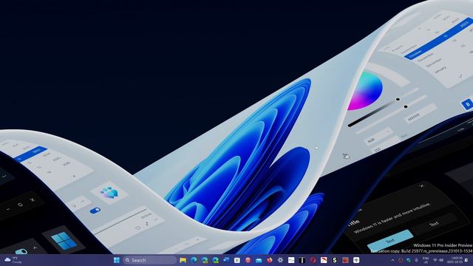Open the weather widget showing Cloudy
Screen dimensions: 473x266
coord(13,260)
